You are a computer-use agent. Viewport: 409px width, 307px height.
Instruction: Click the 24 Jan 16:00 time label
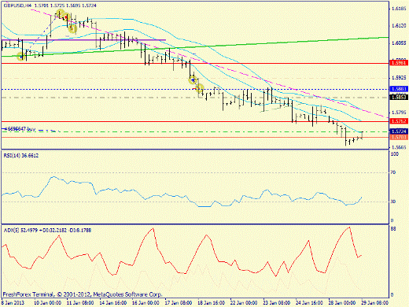(x=309, y=302)
